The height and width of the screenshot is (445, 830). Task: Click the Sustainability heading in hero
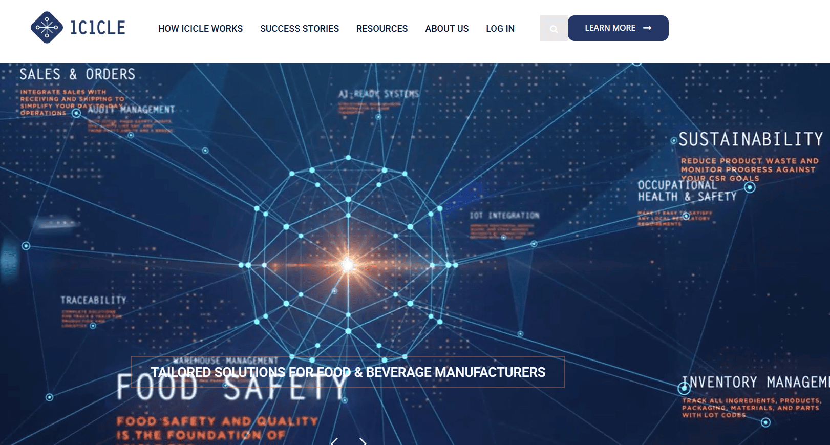(750, 139)
